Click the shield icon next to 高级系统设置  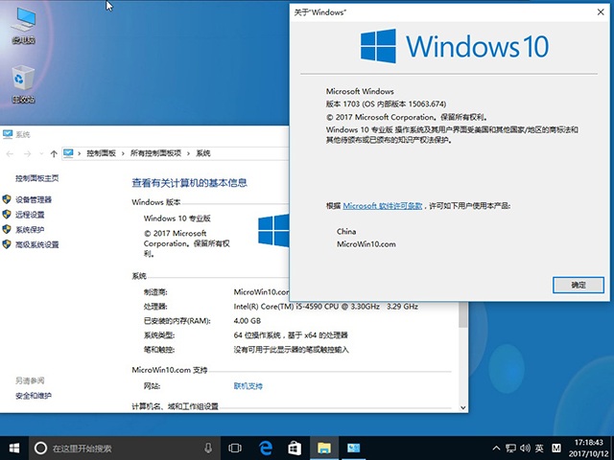point(7,244)
